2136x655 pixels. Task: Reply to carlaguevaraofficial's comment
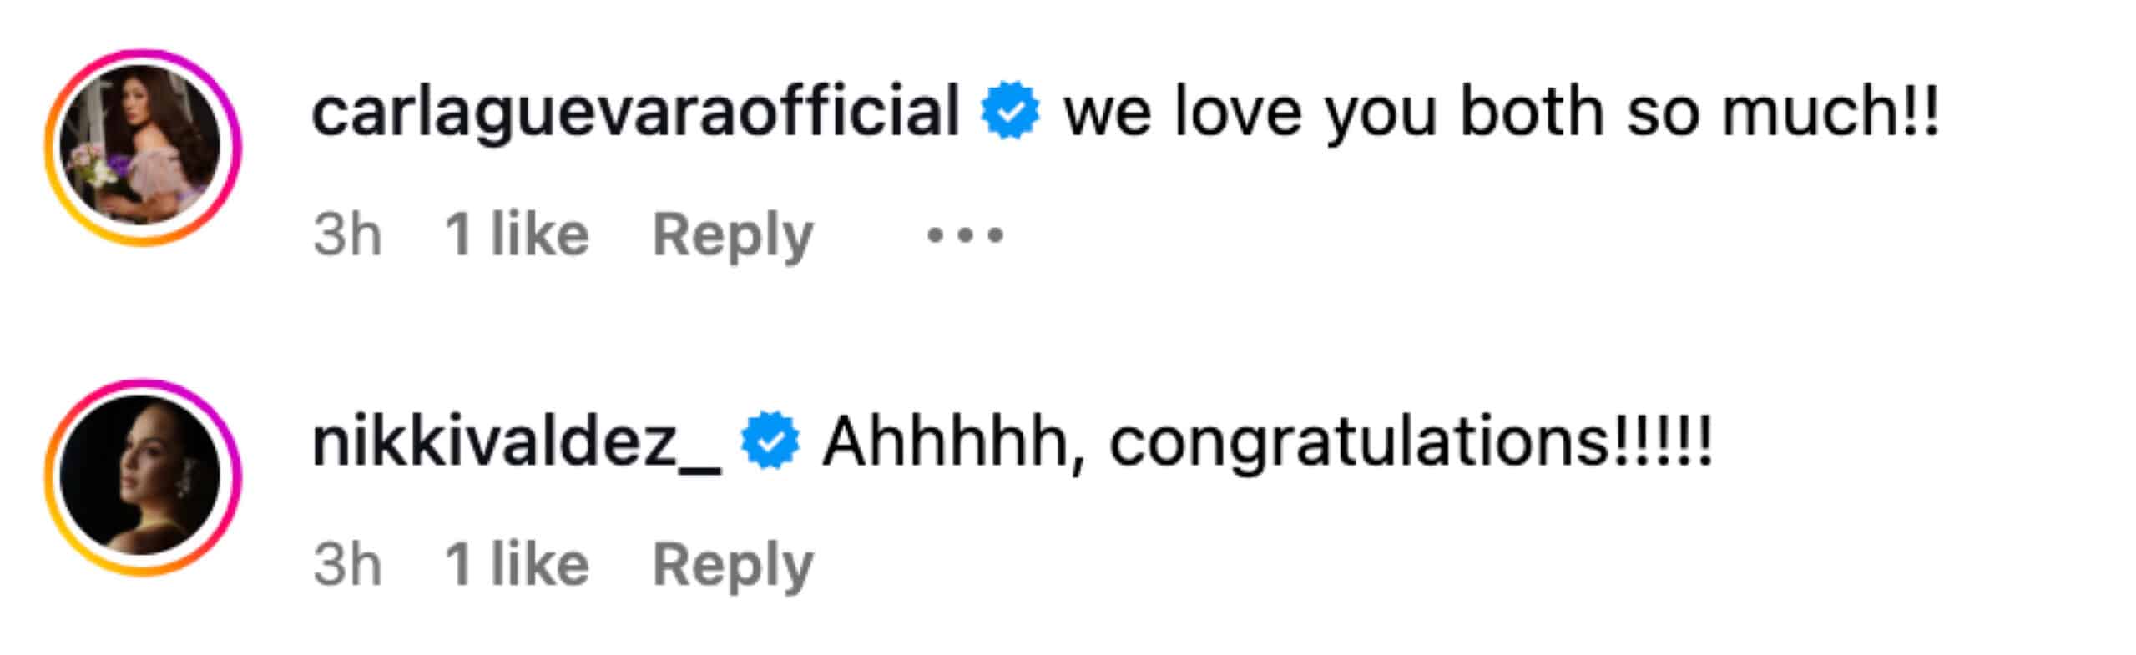tap(732, 235)
